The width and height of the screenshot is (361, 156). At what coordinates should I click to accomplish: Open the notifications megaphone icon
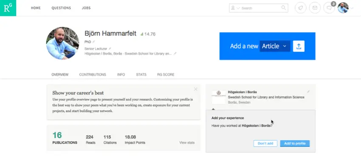(300, 8)
